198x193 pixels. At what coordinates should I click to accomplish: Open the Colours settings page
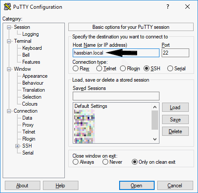point(30,104)
